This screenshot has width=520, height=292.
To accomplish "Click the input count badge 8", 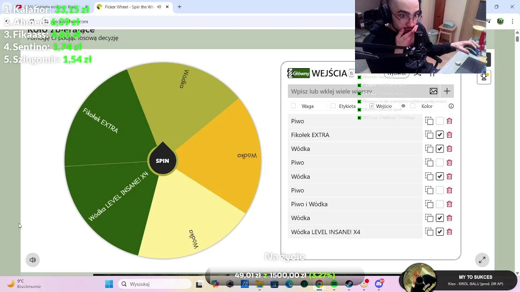I will 351,73.
